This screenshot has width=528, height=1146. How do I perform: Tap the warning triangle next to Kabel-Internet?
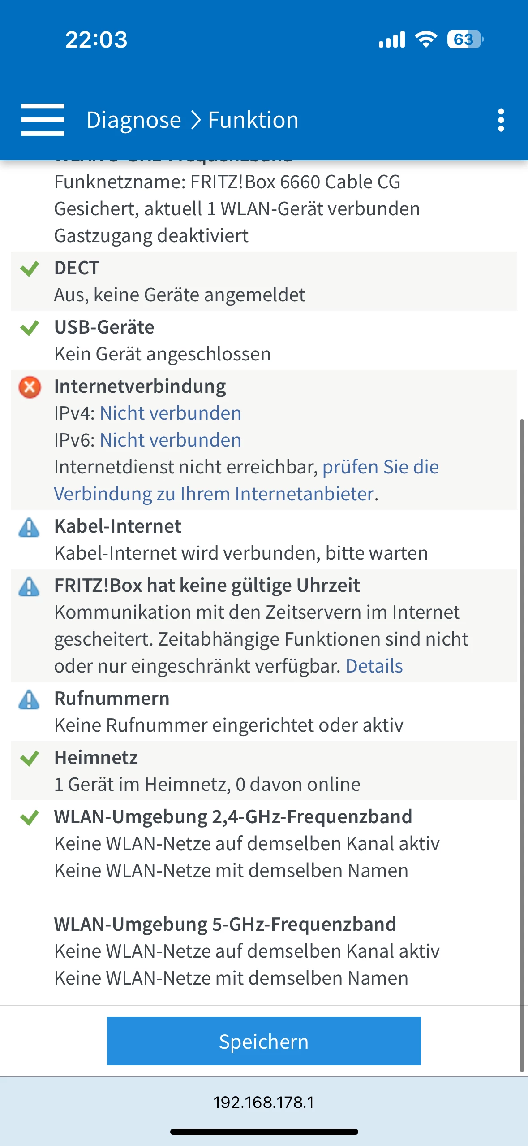29,527
